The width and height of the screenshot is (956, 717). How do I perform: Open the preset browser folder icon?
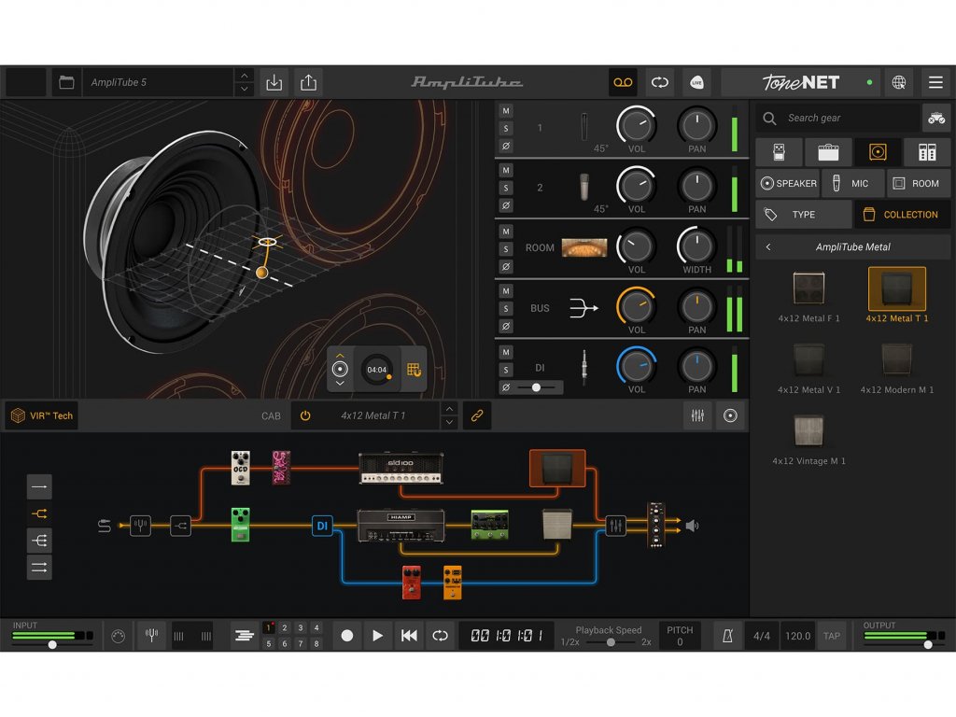pyautogui.click(x=66, y=82)
